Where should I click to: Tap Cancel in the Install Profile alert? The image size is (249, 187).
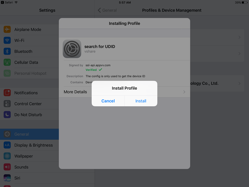point(108,101)
